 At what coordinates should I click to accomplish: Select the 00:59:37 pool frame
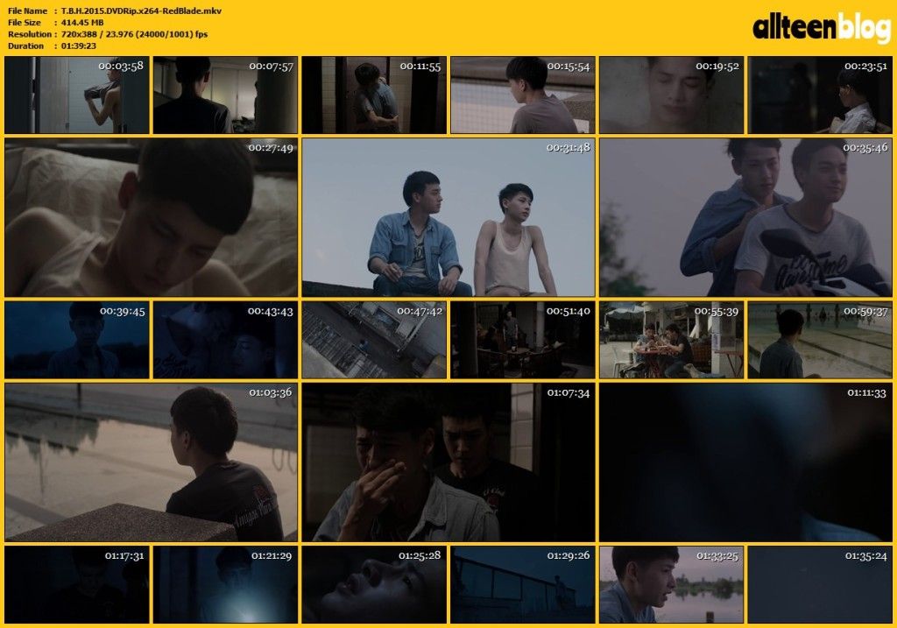point(820,340)
